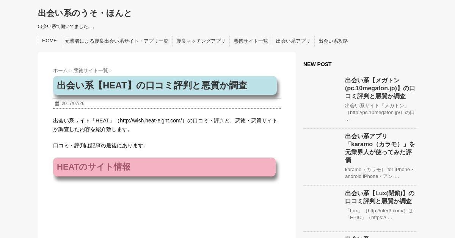The image size is (455, 238).
Task: Click the post date 2017/07/26
Action: point(73,104)
